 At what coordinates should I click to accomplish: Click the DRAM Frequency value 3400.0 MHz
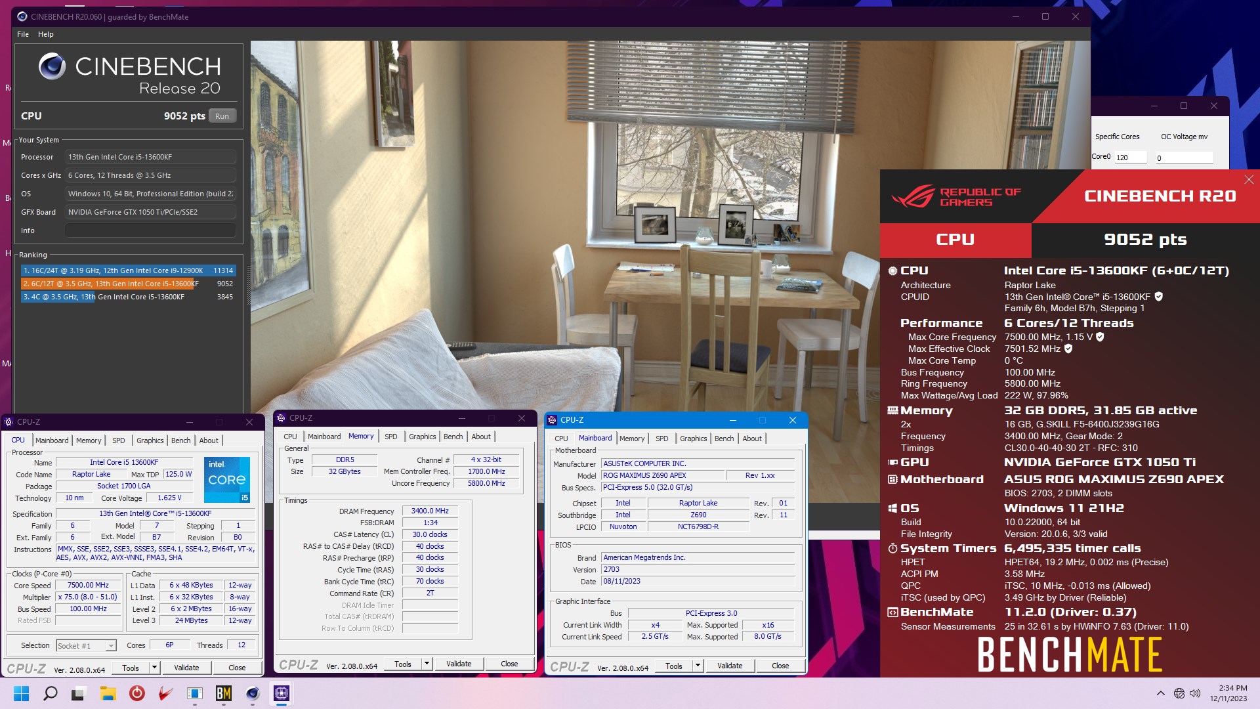point(430,511)
